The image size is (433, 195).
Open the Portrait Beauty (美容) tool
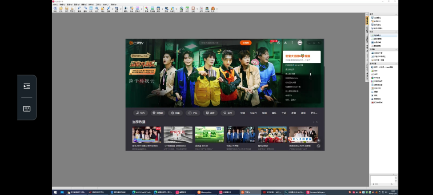coord(158,9)
